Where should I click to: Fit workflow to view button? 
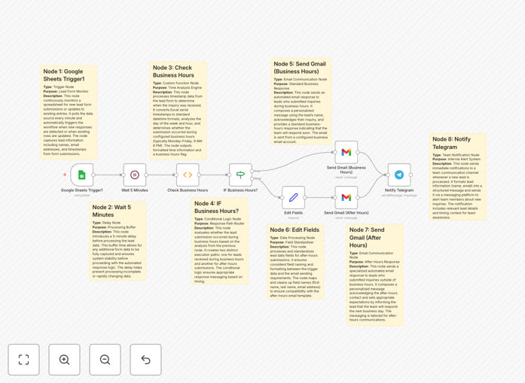click(24, 360)
